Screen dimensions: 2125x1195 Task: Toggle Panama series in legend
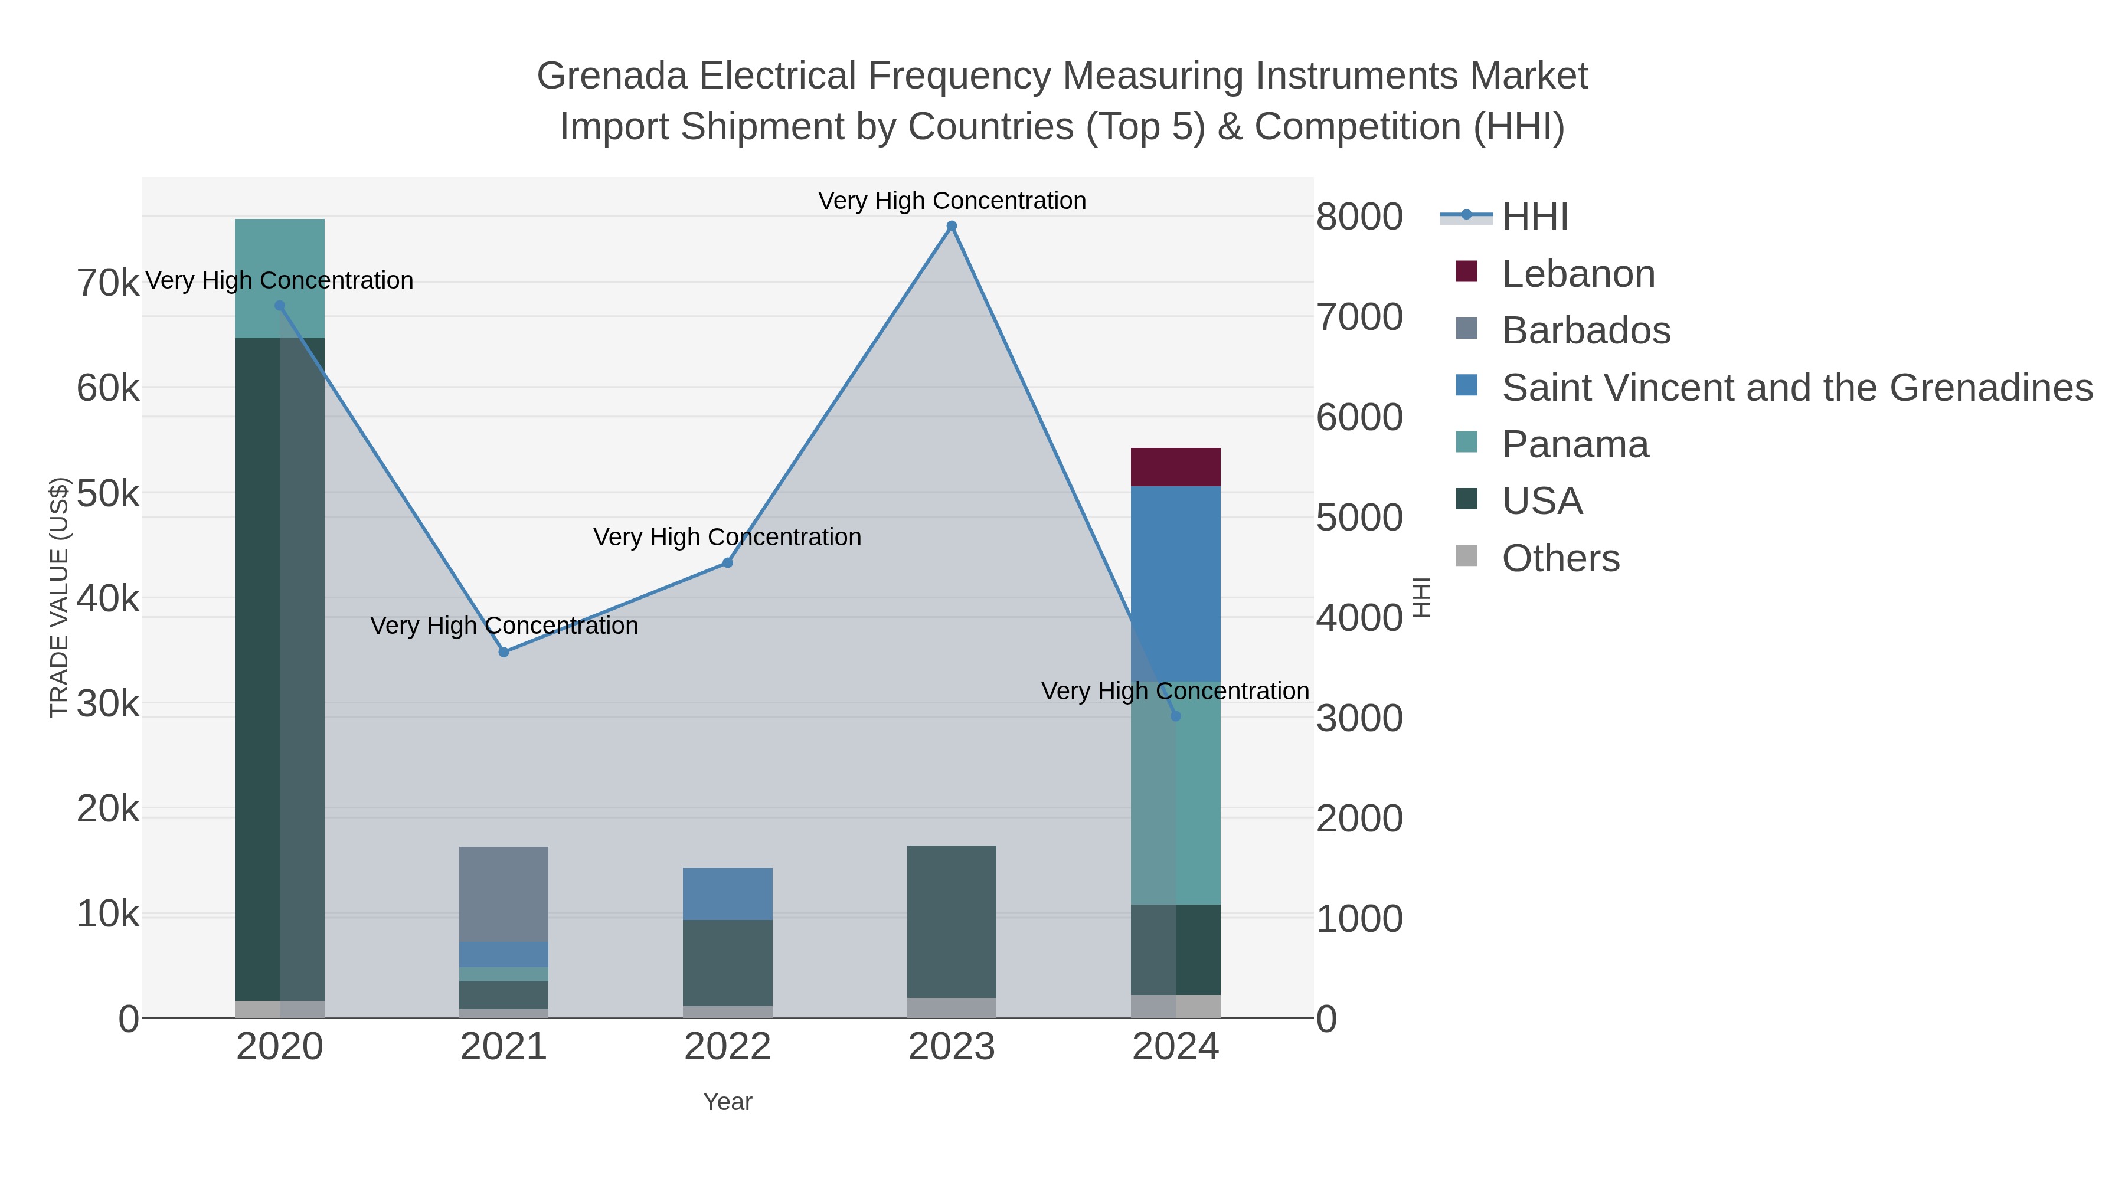(1552, 444)
